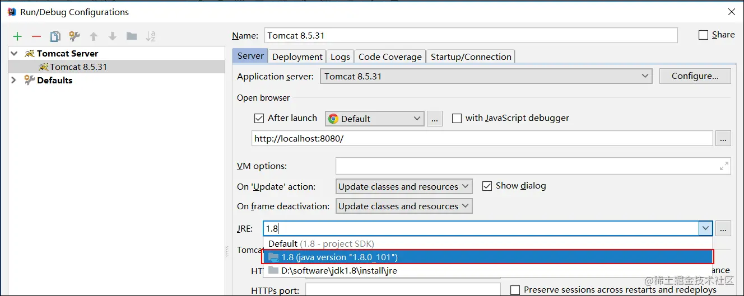Screen dimensions: 744x296
Task: Switch to the Deployment tab
Action: point(297,57)
